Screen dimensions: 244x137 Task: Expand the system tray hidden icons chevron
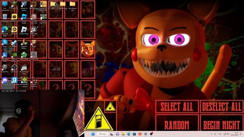tap(212, 134)
